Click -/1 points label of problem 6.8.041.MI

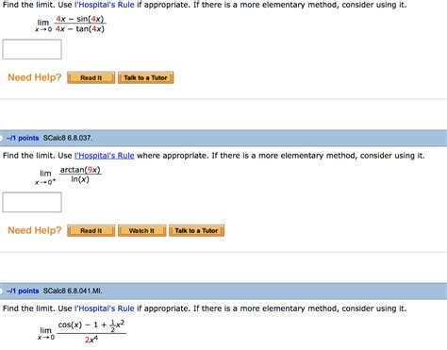tap(23, 291)
